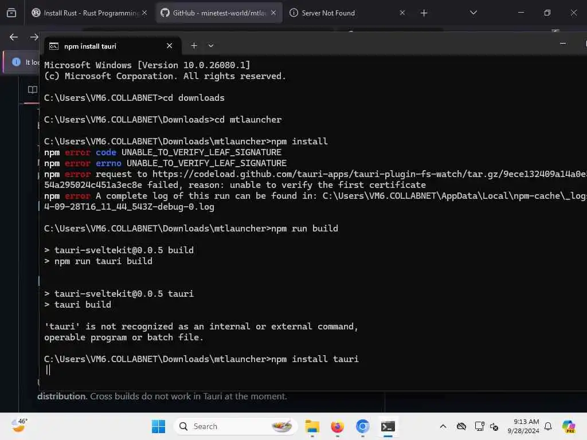Click the codeload.github.com URL in terminal

(x=370, y=174)
